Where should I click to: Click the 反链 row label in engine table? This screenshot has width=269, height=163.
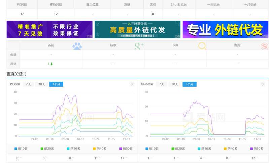pos(13,64)
